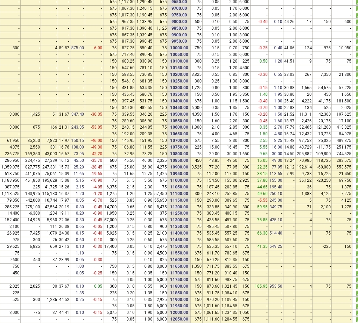
Task: Open put LTP 113.65 at 10950 strike
Action: [276, 174]
